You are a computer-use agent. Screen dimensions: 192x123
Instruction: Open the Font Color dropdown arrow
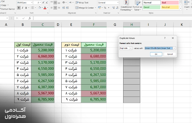[48, 8]
